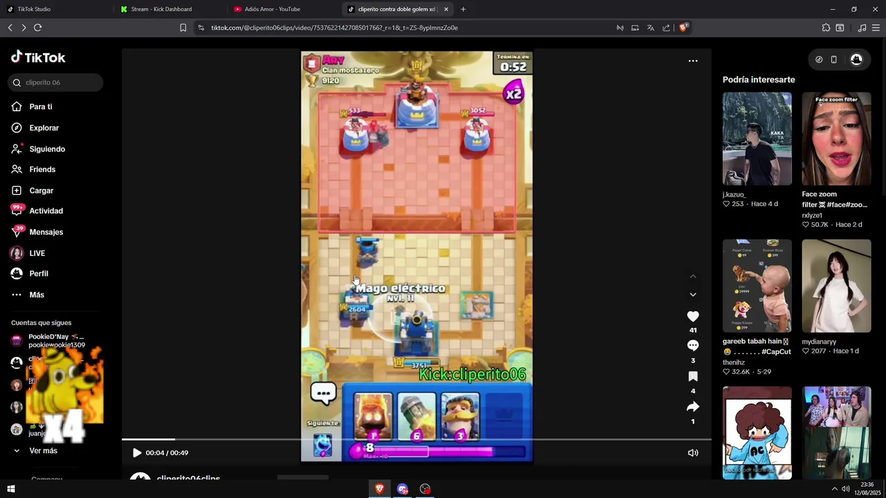This screenshot has height=498, width=886.
Task: Click the translate page icon
Action: pos(651,28)
